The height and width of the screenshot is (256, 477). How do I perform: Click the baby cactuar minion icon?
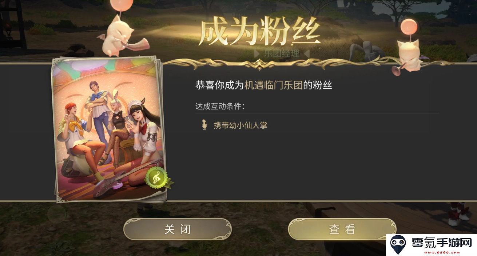coord(205,125)
